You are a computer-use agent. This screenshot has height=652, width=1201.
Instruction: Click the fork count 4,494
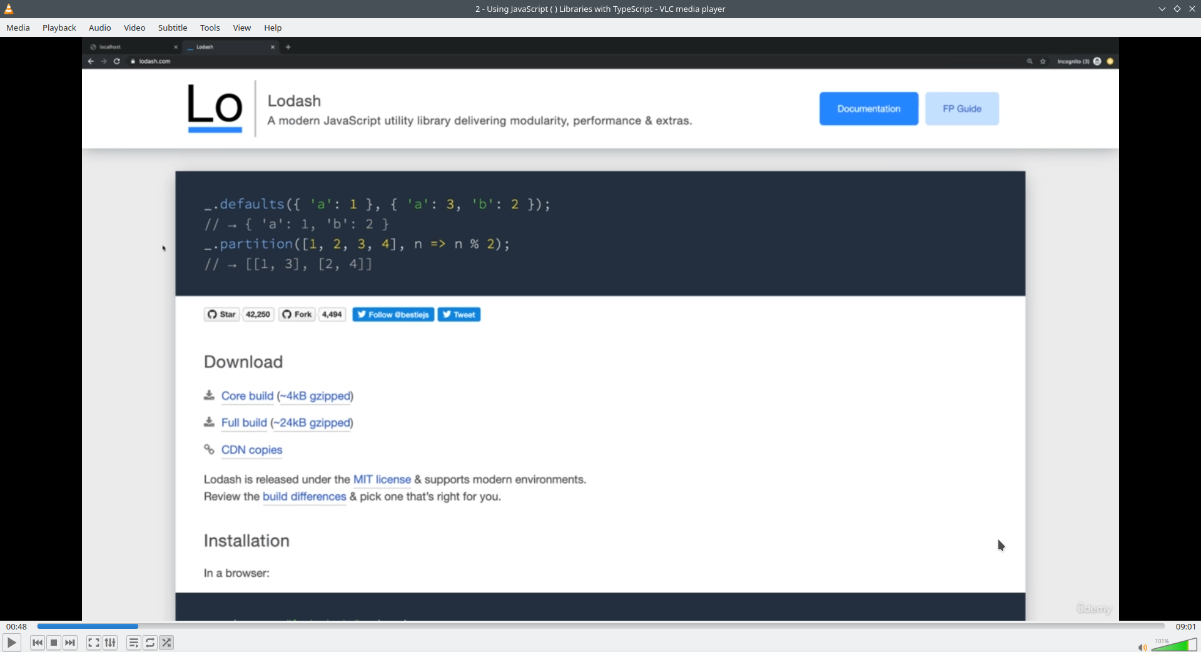tap(332, 315)
